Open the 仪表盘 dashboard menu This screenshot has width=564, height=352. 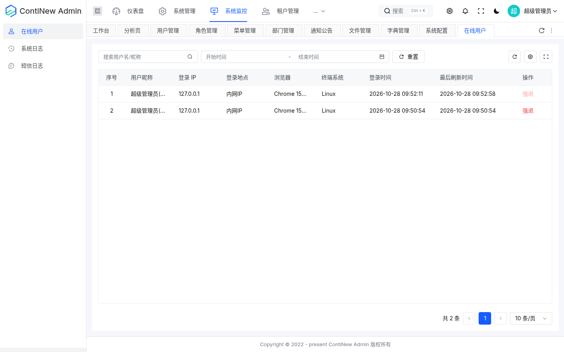tap(128, 11)
